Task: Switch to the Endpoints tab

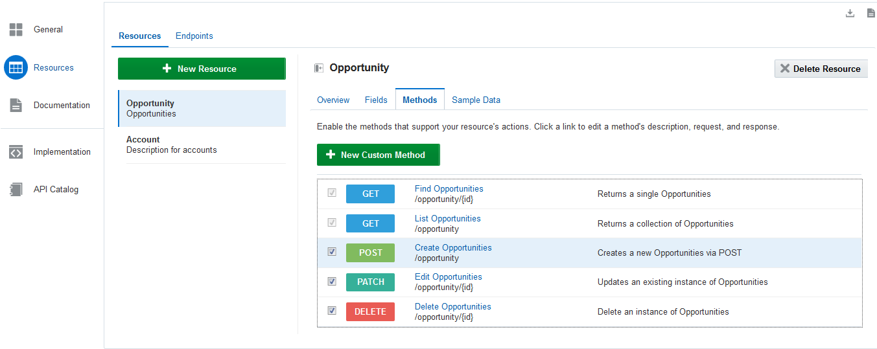Action: pyautogui.click(x=194, y=36)
